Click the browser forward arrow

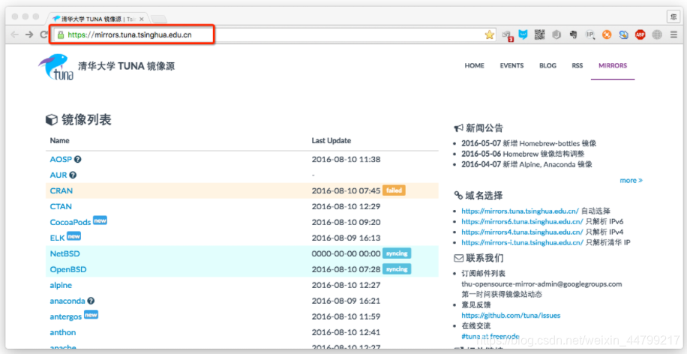(29, 34)
